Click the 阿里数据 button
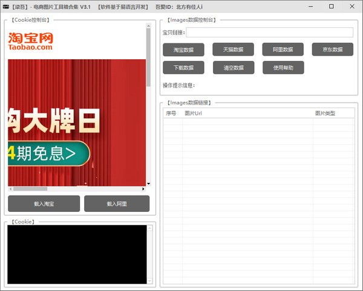363x291 pixels. coord(283,50)
